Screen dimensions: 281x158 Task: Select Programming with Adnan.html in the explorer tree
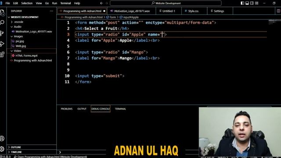(x=33, y=61)
